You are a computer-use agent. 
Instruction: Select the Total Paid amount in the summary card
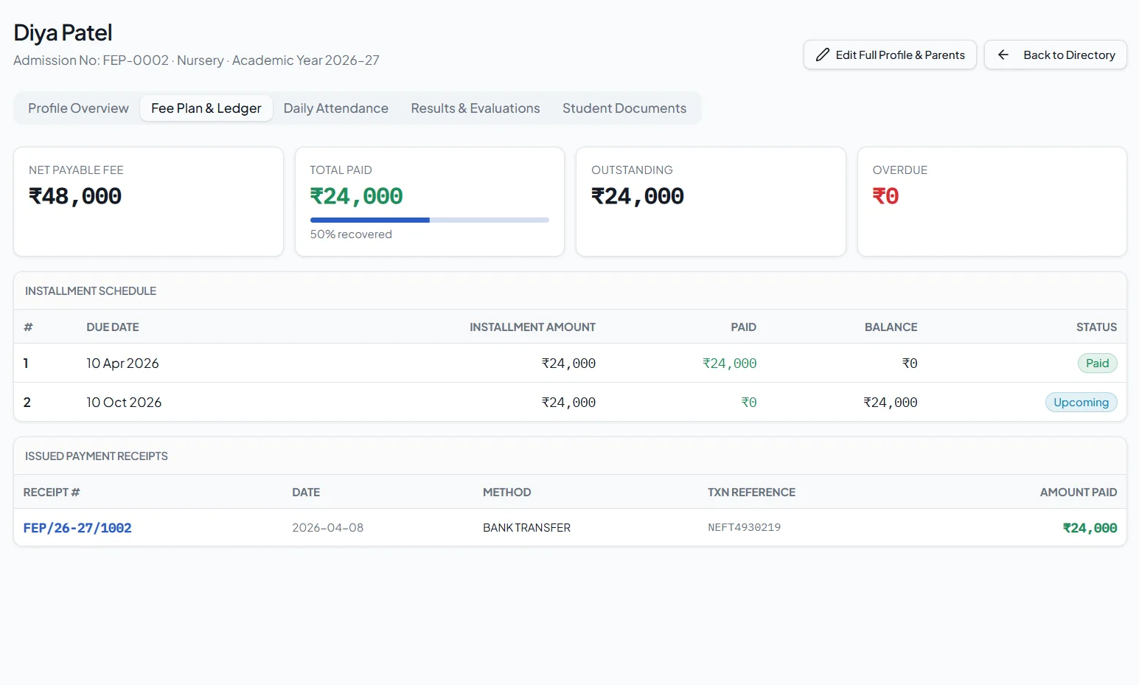click(356, 196)
